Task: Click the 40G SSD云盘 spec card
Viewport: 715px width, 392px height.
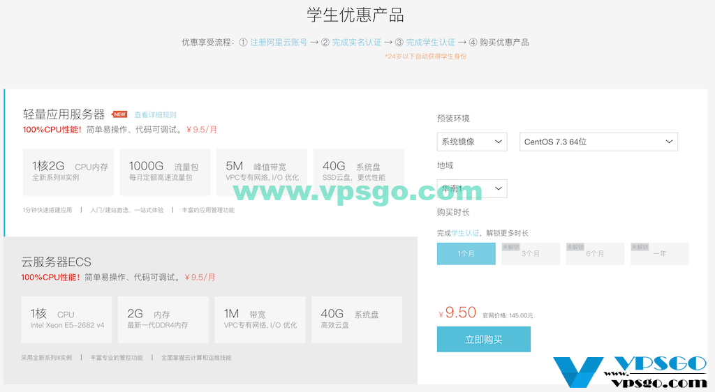Action: 358,172
